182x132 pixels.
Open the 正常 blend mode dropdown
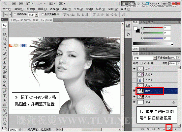coord(144,58)
